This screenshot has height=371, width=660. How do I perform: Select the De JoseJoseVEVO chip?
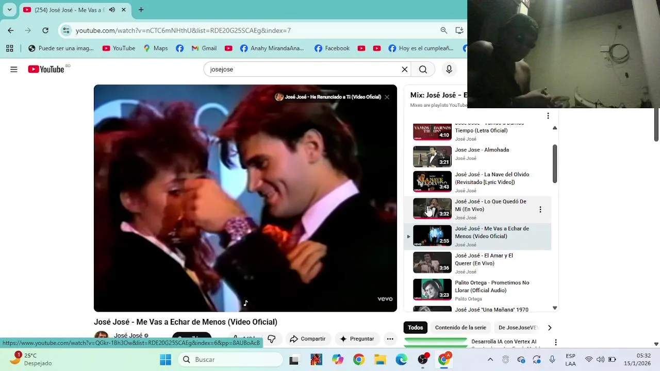(x=518, y=328)
